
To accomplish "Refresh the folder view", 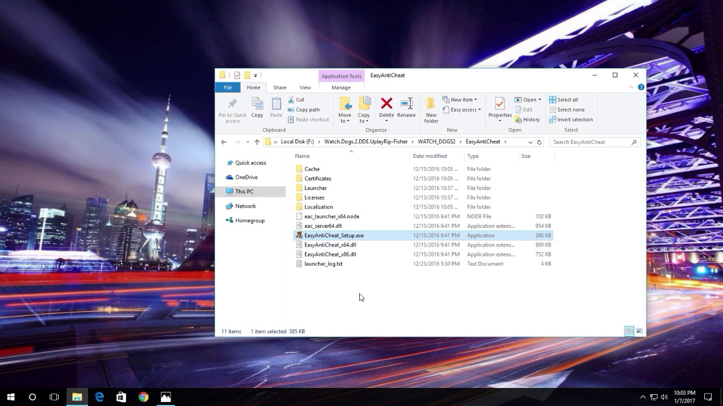I will [539, 142].
